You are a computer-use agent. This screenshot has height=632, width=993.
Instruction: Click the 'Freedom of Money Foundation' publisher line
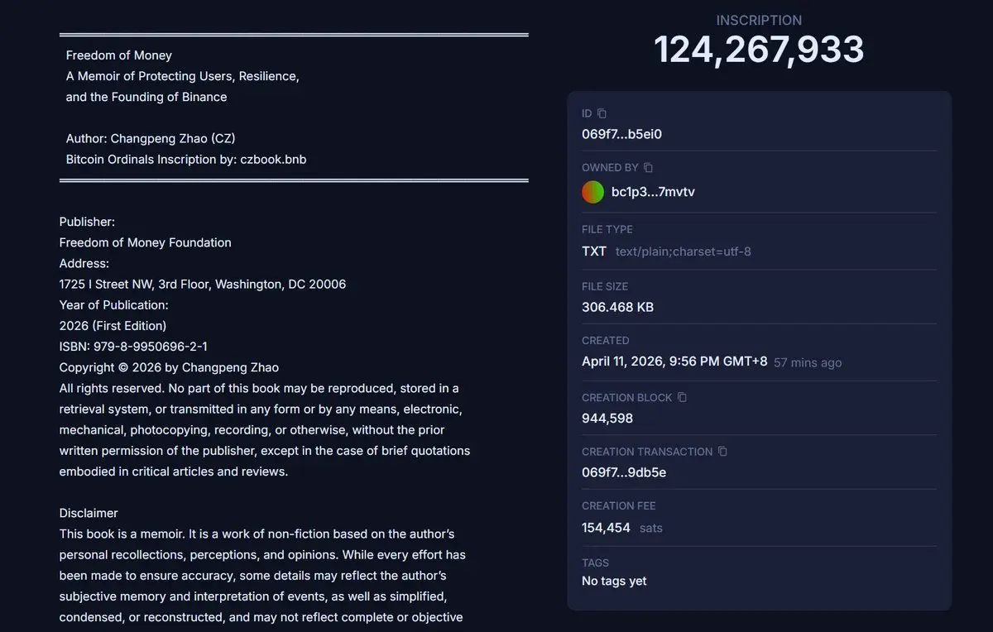click(146, 242)
